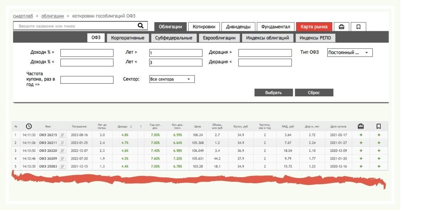Click the Выбрать button
This screenshot has width=421, height=210.
pyautogui.click(x=273, y=93)
